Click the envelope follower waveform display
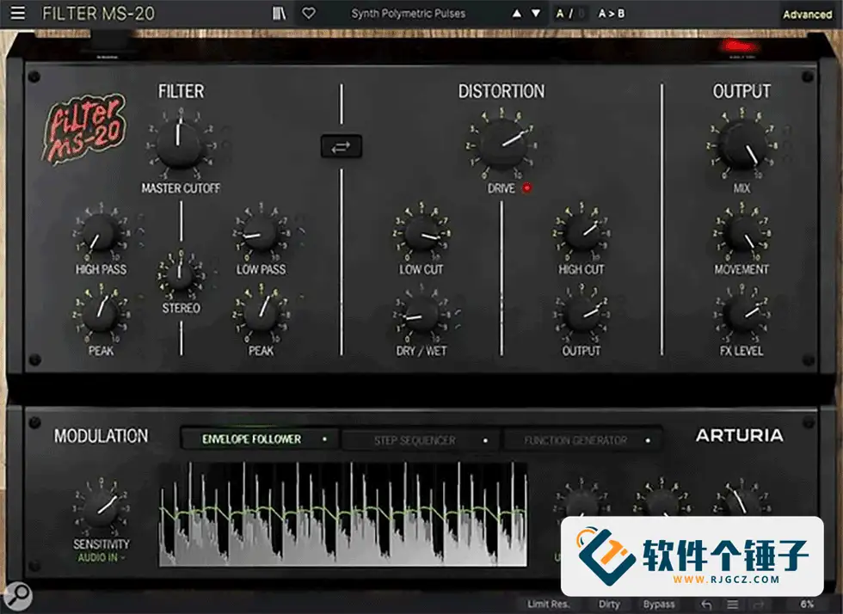Image resolution: width=843 pixels, height=614 pixels. pos(343,513)
